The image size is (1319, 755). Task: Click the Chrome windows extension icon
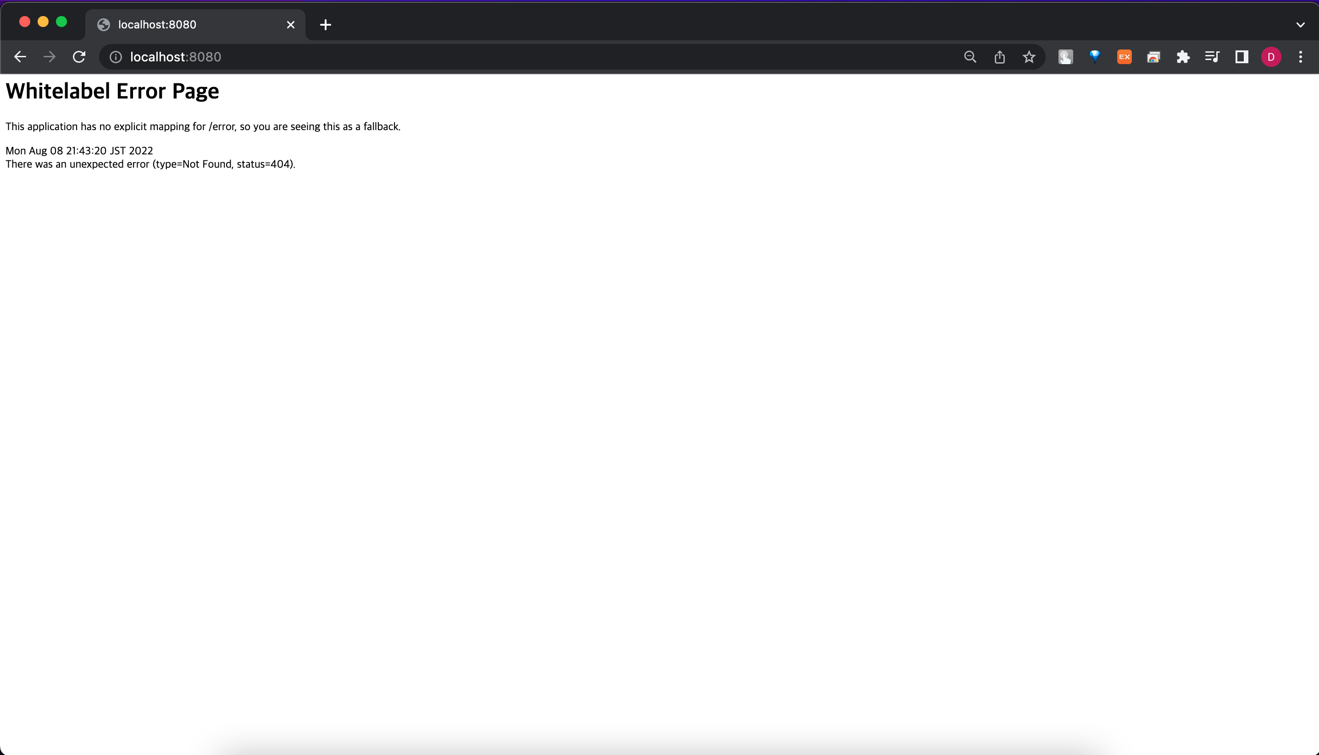click(x=1153, y=57)
